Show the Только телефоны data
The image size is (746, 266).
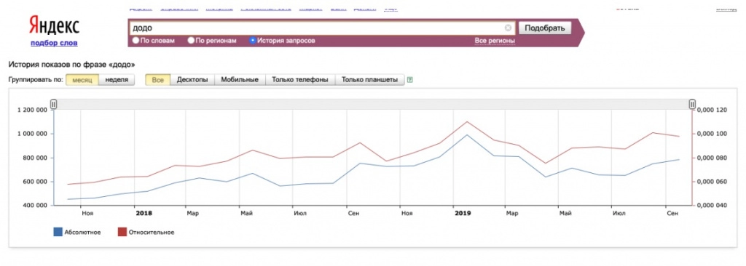(x=300, y=80)
